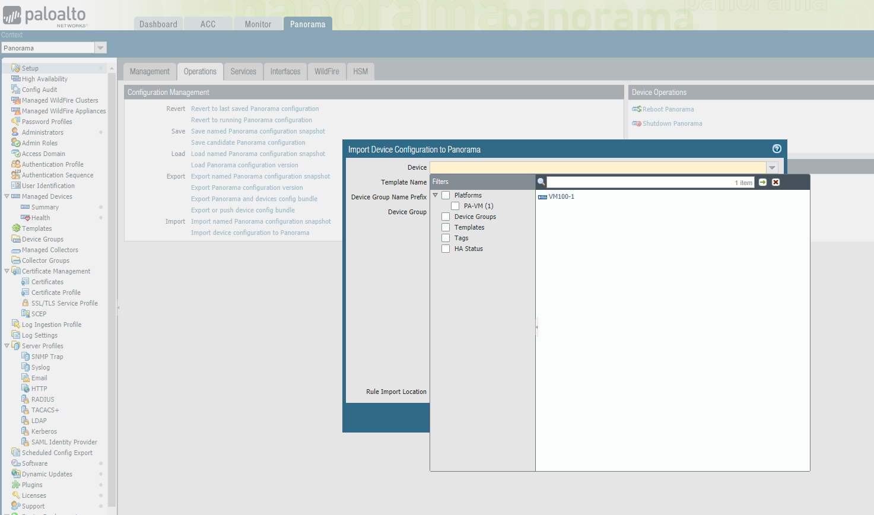Click the Reboot Panorama link
Image resolution: width=874 pixels, height=515 pixels.
click(x=668, y=109)
